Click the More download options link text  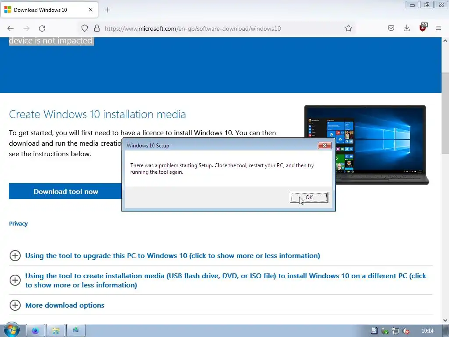pos(65,305)
